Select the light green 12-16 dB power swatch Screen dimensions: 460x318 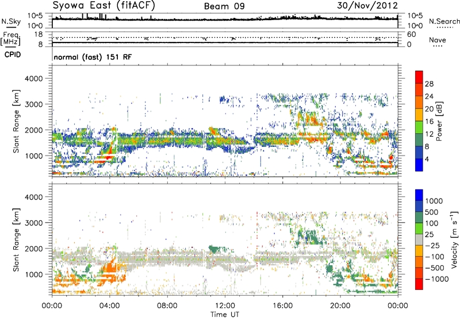[x=419, y=127]
